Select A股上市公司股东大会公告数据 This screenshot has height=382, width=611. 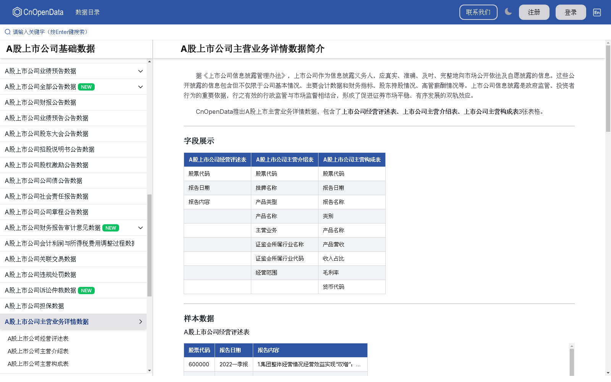pyautogui.click(x=47, y=134)
